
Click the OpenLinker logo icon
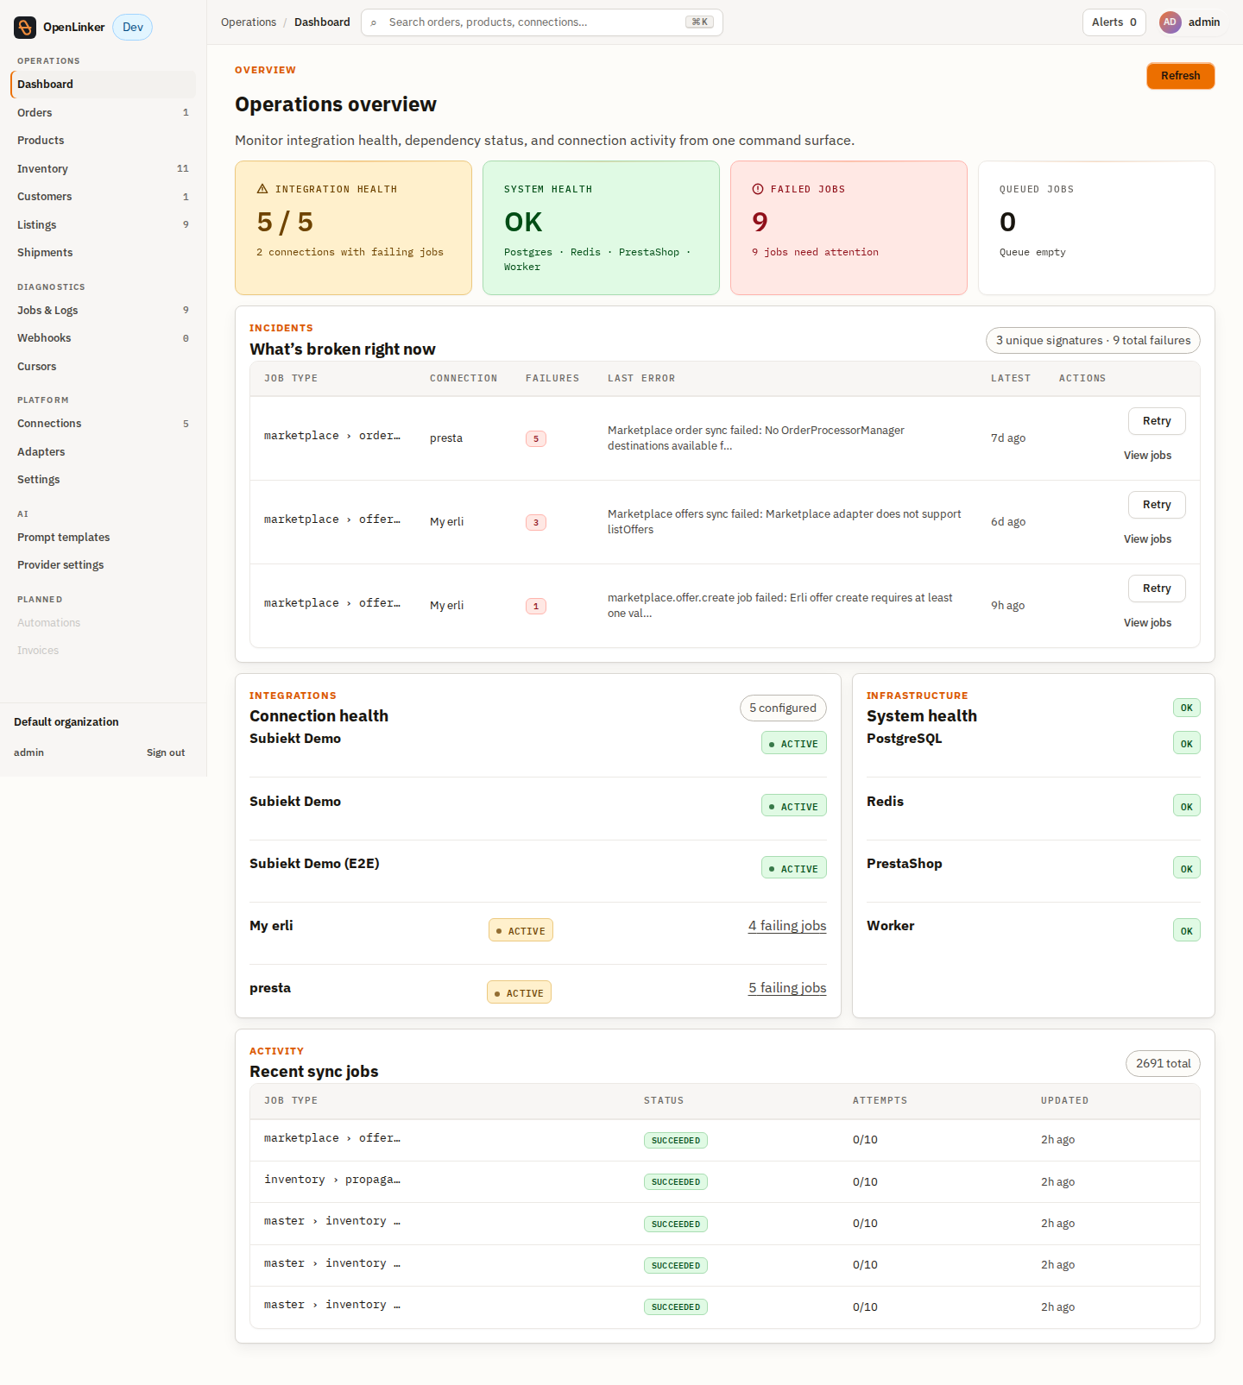click(x=25, y=28)
